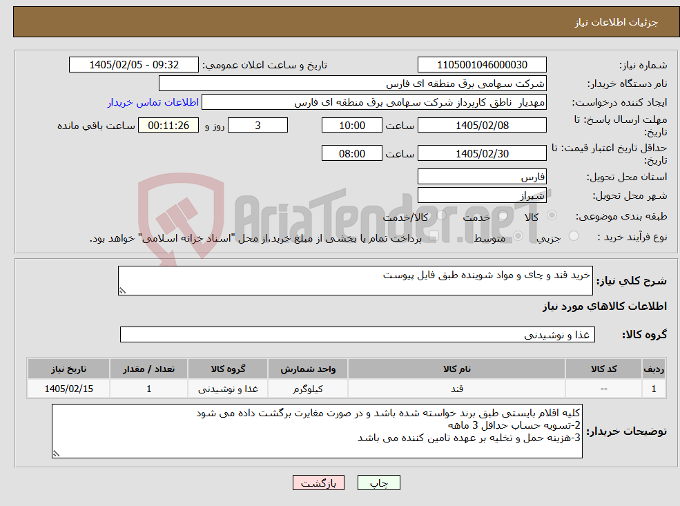
Task: Select the کالا/خدمت radio button
Action: 441,215
